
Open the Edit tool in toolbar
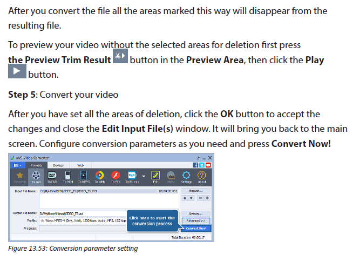click(x=155, y=177)
